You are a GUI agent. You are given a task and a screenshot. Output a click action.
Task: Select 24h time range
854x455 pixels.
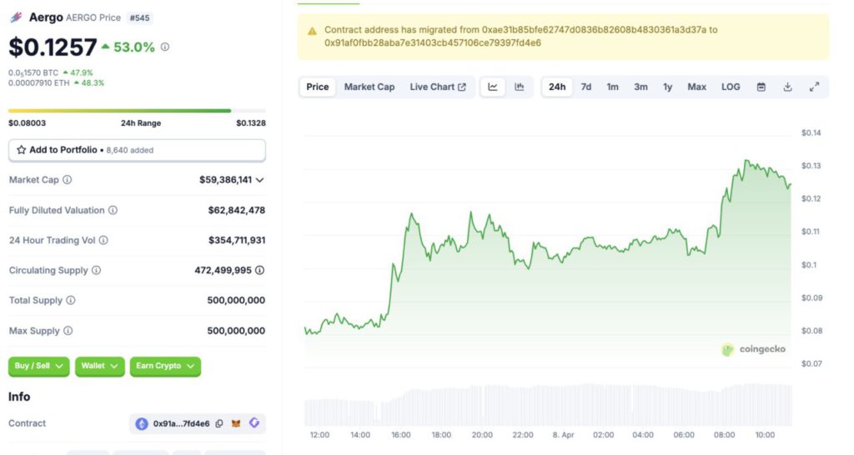pos(556,87)
